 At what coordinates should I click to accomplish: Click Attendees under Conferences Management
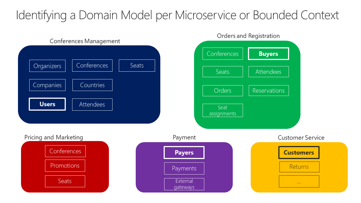(x=92, y=104)
